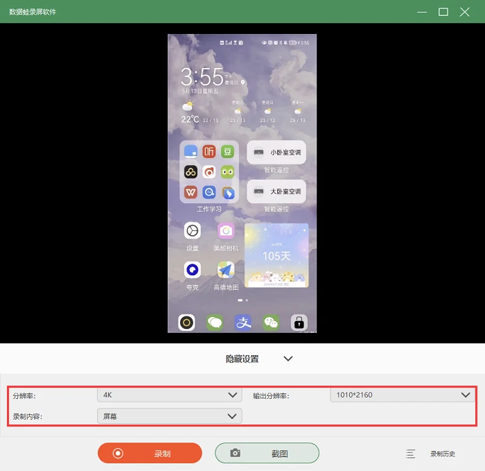Tap the 夸克 browser icon
Viewport: 485px width, 471px height.
193,270
